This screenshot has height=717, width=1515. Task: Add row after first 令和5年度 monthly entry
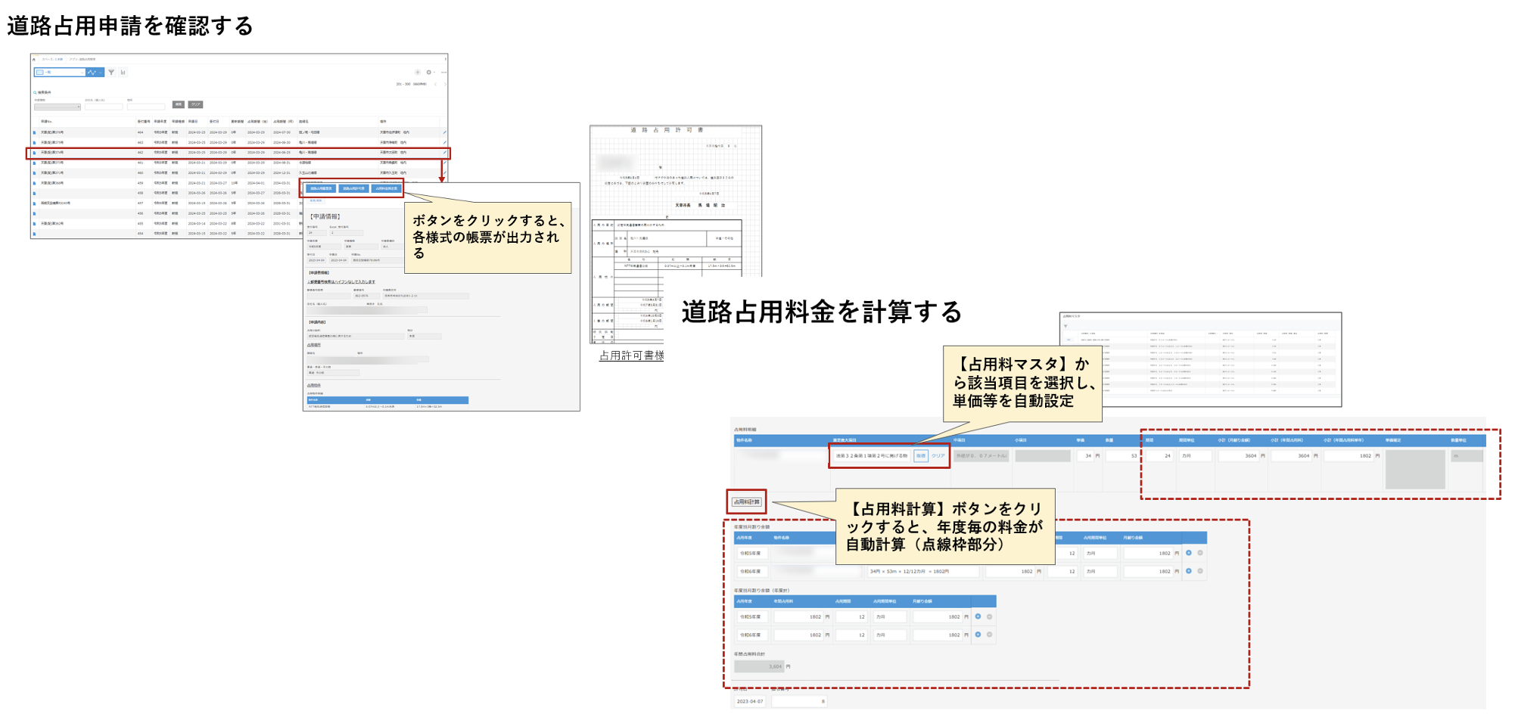pyautogui.click(x=1189, y=553)
